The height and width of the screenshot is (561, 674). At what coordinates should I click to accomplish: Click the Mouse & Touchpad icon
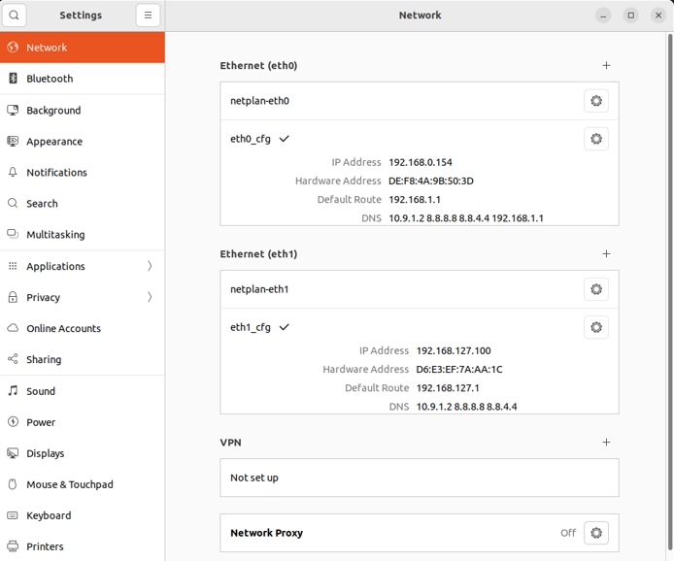pos(13,484)
